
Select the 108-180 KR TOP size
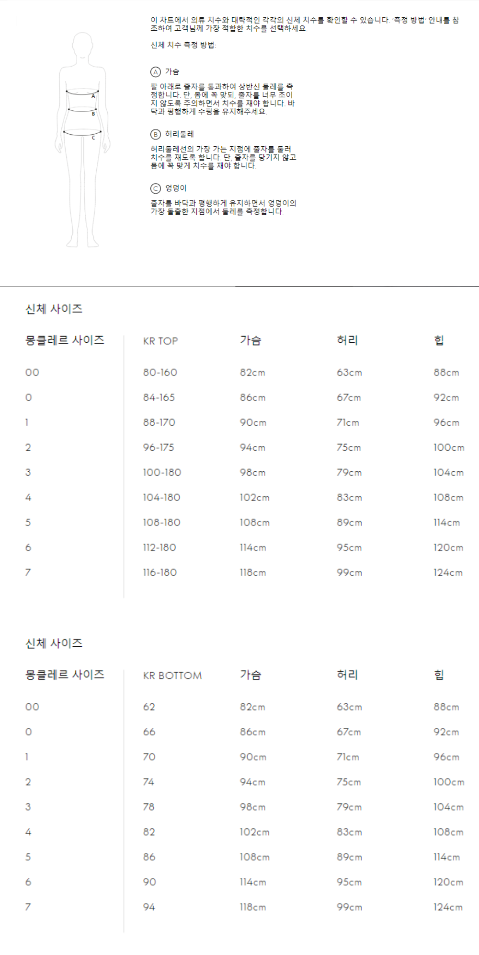[x=161, y=522]
